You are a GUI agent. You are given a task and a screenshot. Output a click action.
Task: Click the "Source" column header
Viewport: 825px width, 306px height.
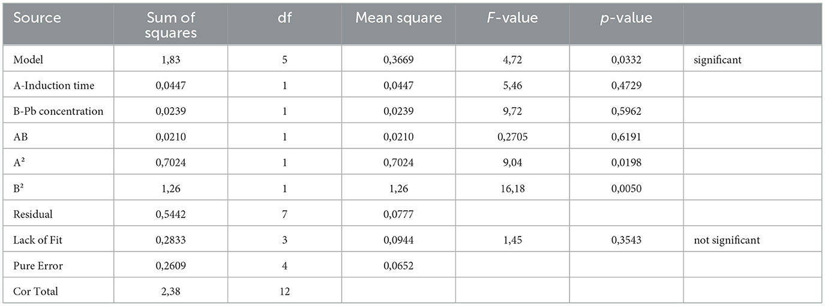[37, 18]
